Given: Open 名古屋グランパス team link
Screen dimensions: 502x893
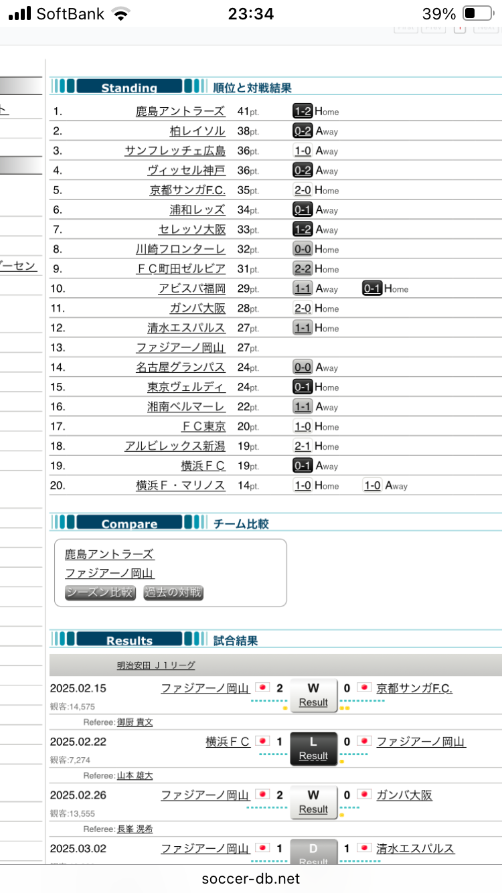Looking at the screenshot, I should (180, 368).
